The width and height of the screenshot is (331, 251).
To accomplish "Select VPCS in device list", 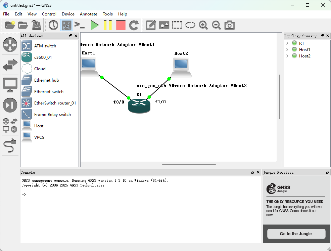I will (x=49, y=137).
